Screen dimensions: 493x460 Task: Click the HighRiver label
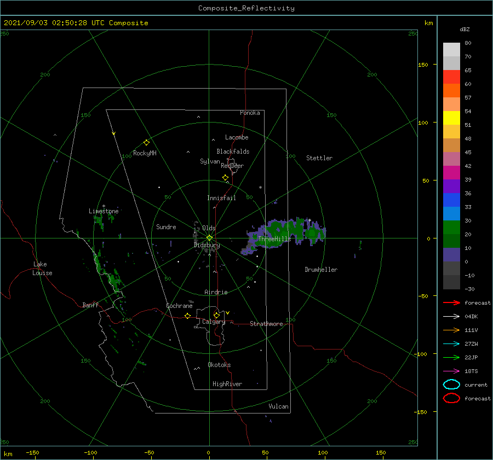[x=227, y=384]
